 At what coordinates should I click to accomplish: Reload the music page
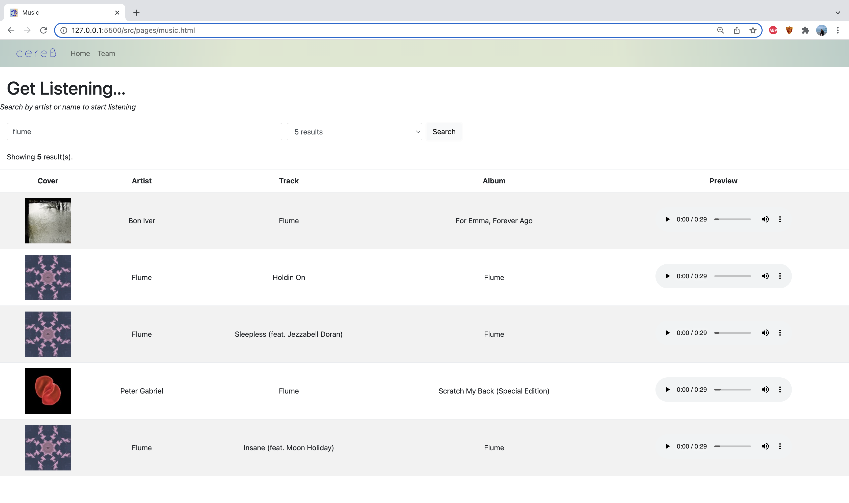[43, 31]
